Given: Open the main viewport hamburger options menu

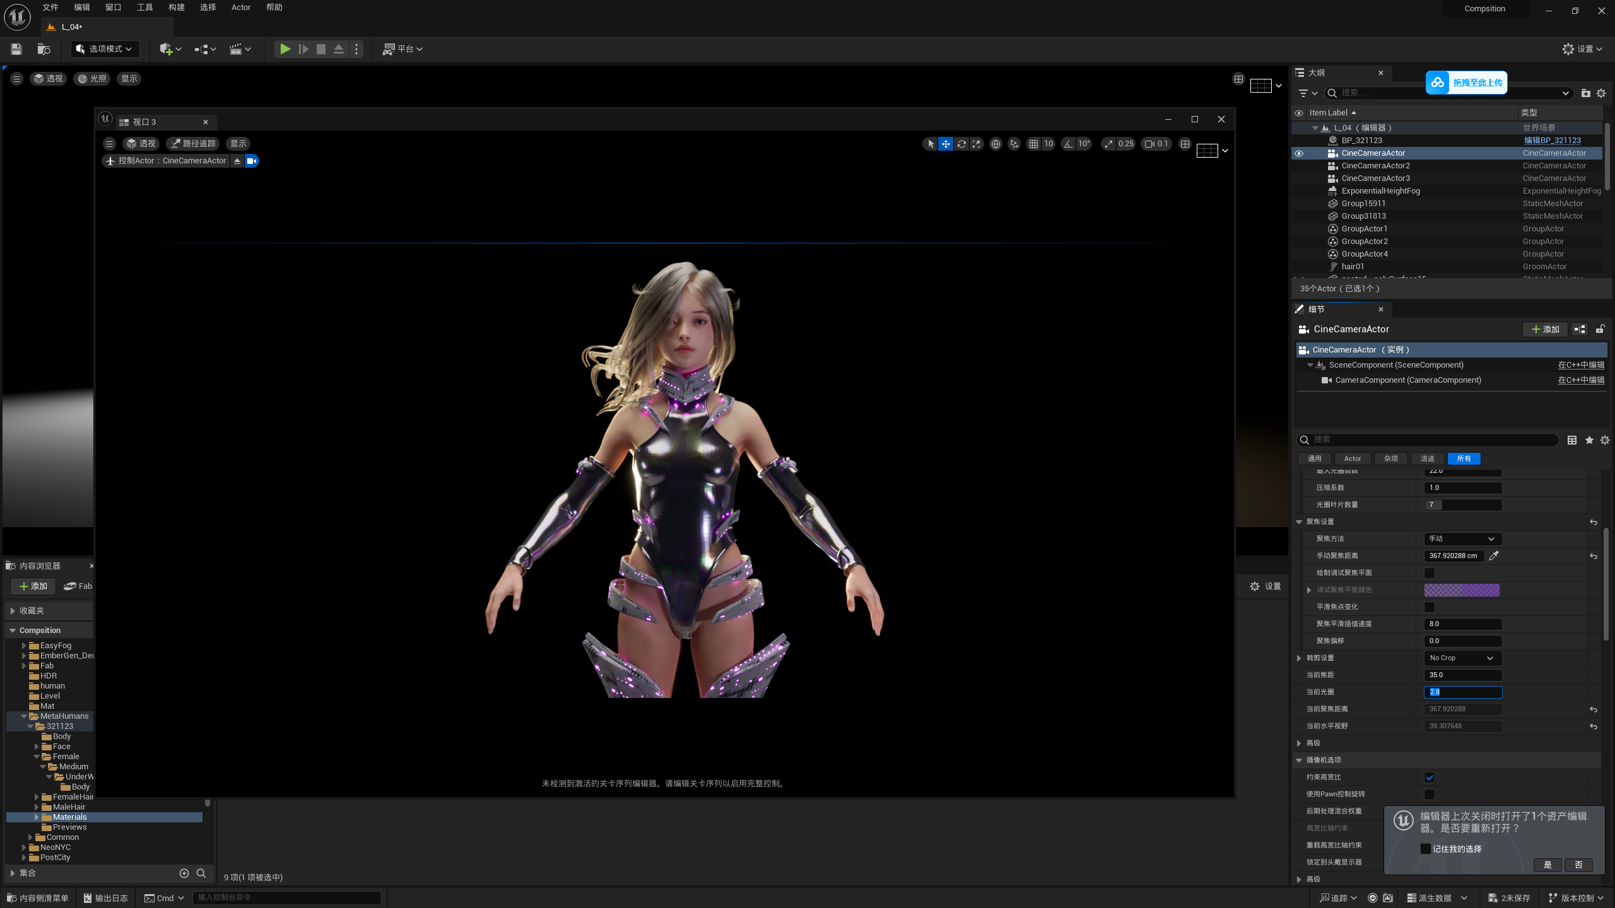Looking at the screenshot, I should 17,79.
